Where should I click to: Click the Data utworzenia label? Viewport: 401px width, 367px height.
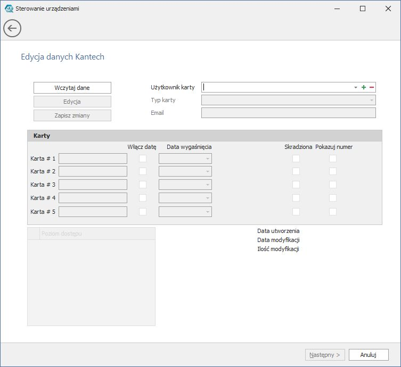tap(278, 231)
